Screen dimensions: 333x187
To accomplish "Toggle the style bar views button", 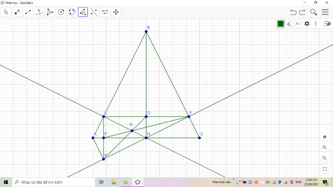I will 327,23.
